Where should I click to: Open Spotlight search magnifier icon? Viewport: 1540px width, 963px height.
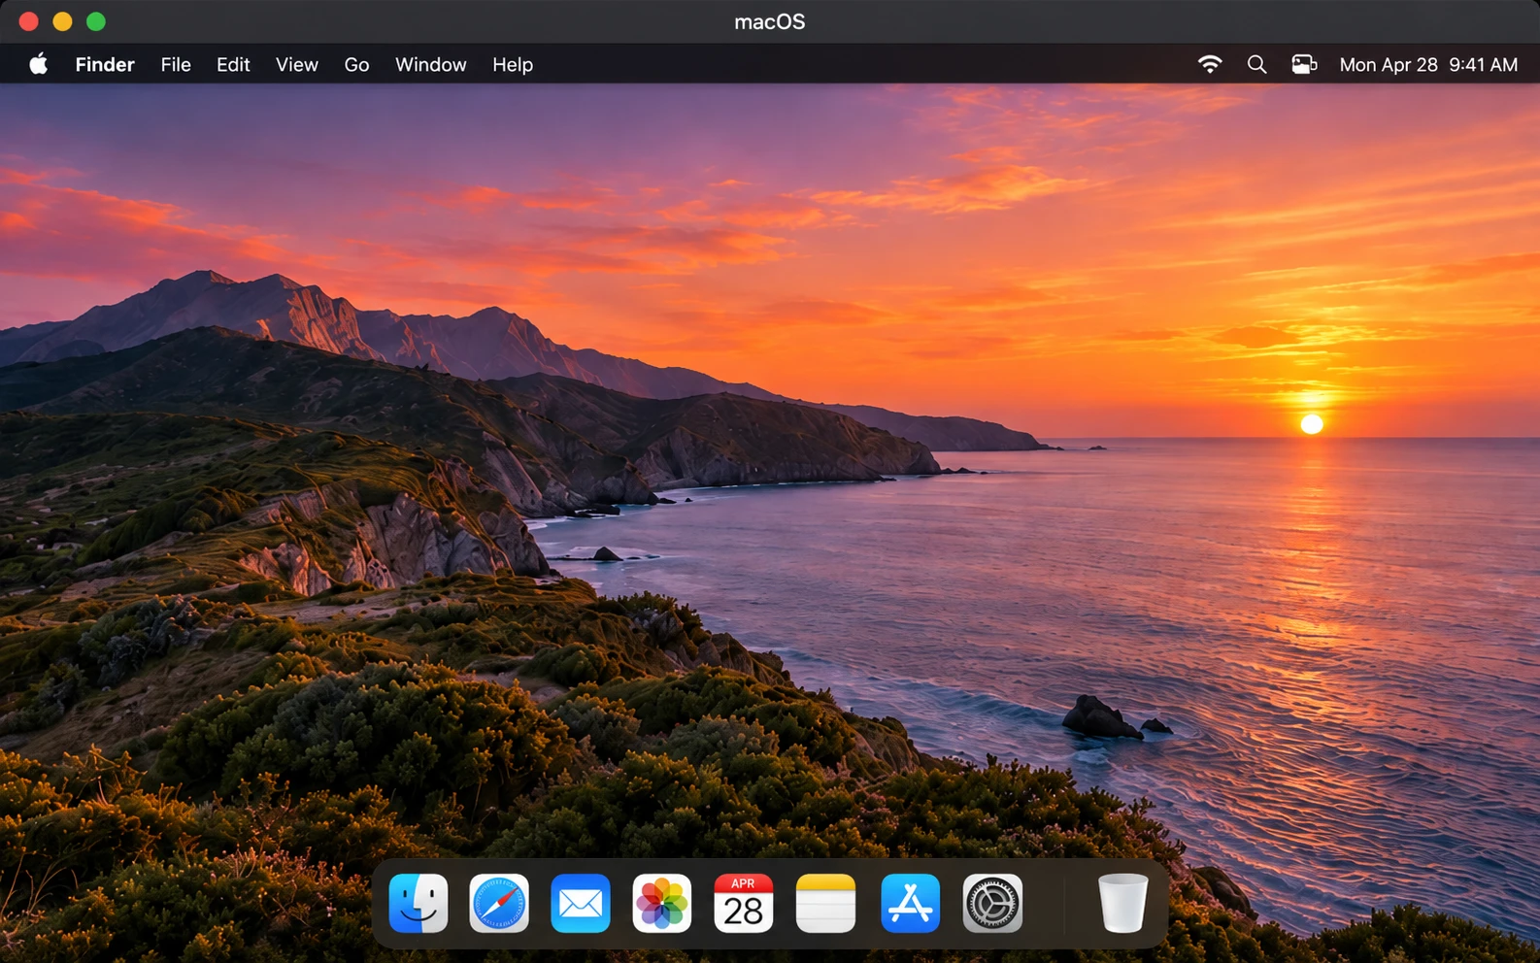[1256, 64]
